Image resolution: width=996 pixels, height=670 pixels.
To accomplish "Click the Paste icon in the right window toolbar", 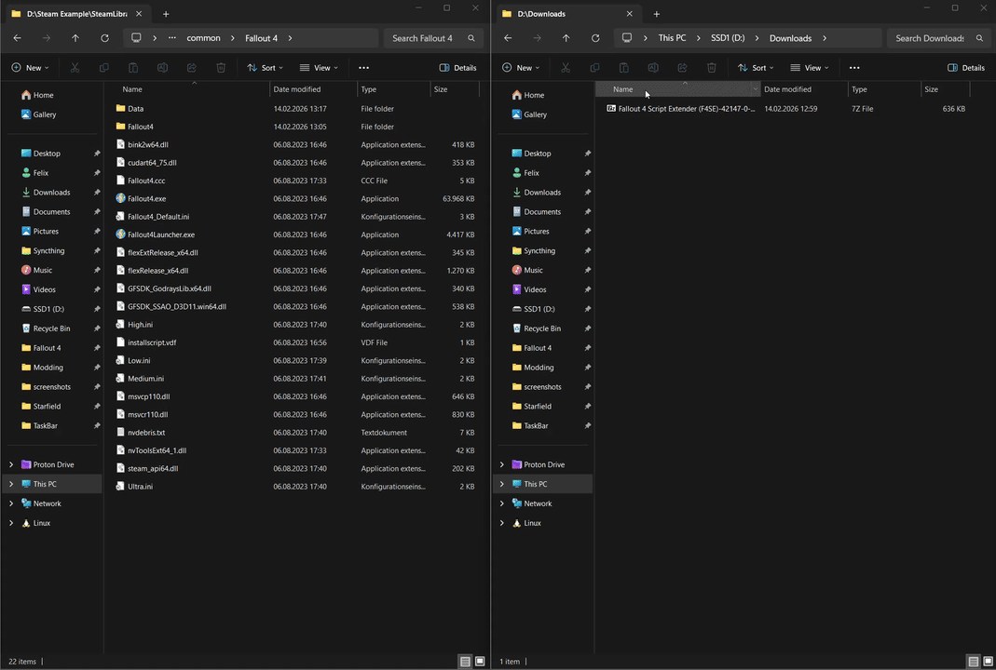I will click(623, 67).
